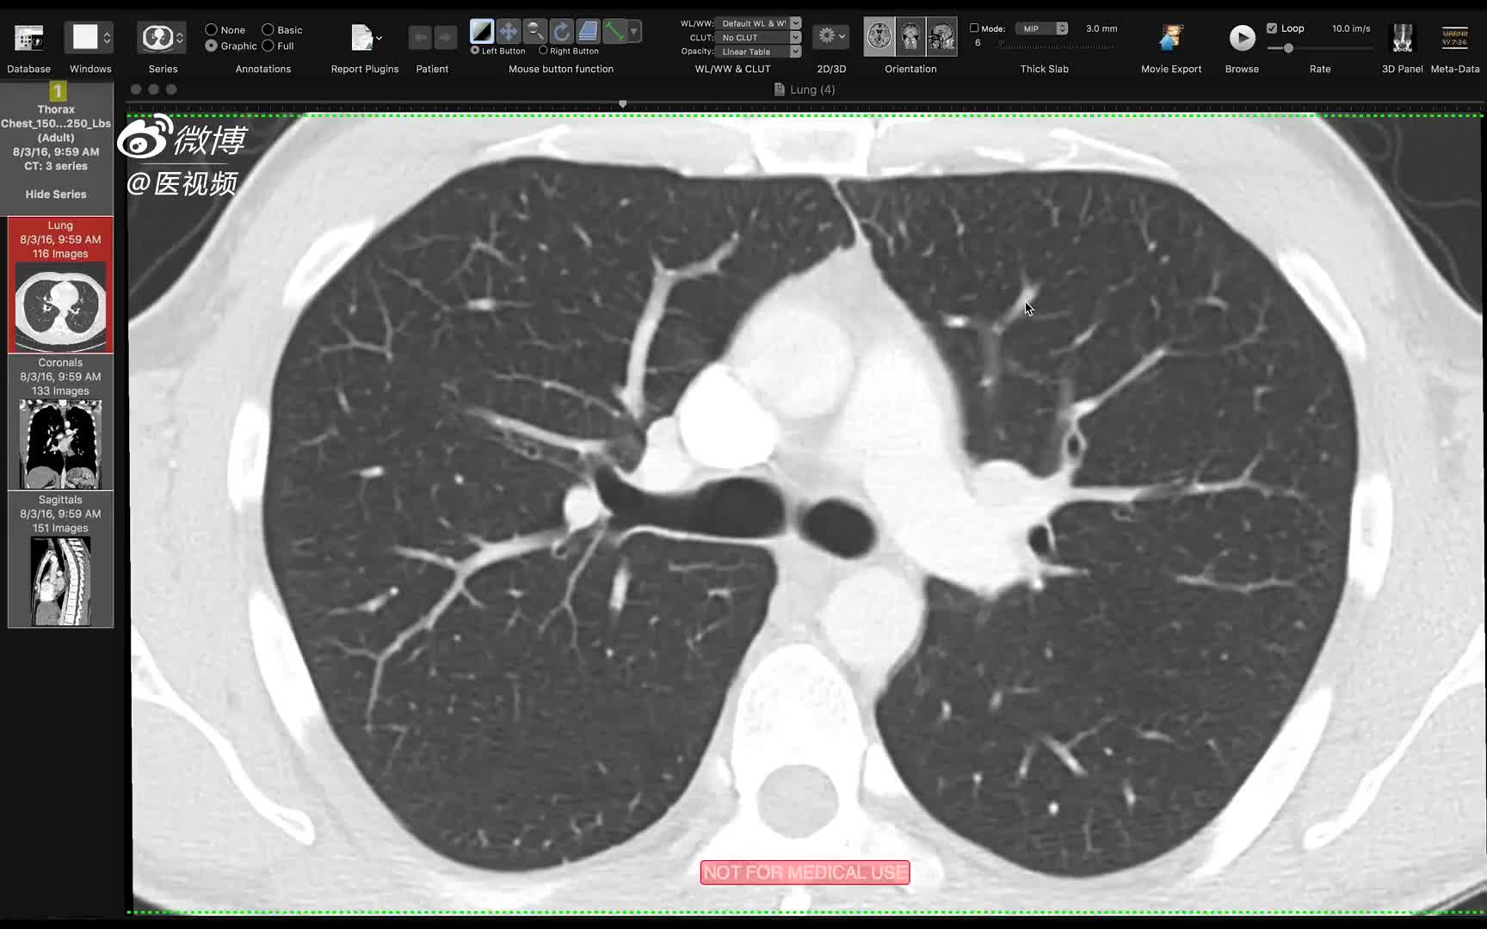Click the '10.0 im/s' rate value
The image size is (1487, 929).
click(x=1351, y=28)
